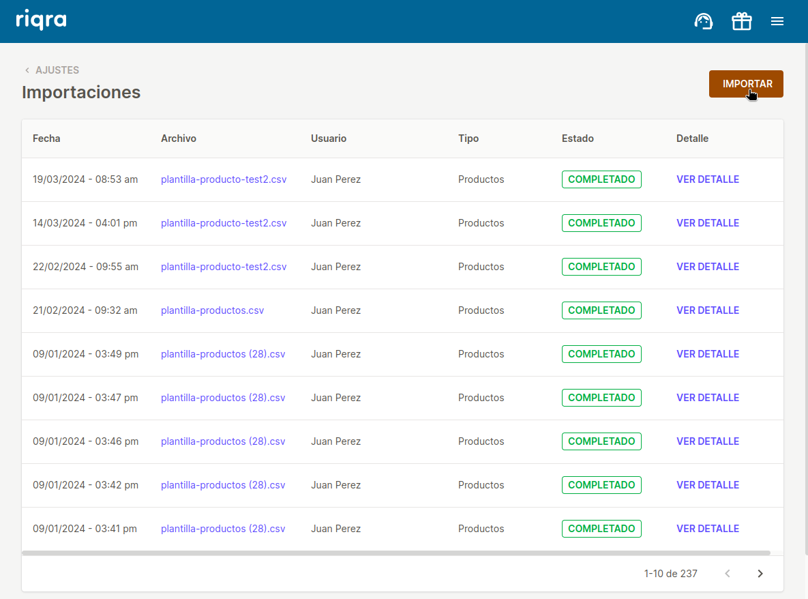View detail for 21/02/2024 09:32 am import
Image resolution: width=808 pixels, height=599 pixels.
tap(708, 310)
